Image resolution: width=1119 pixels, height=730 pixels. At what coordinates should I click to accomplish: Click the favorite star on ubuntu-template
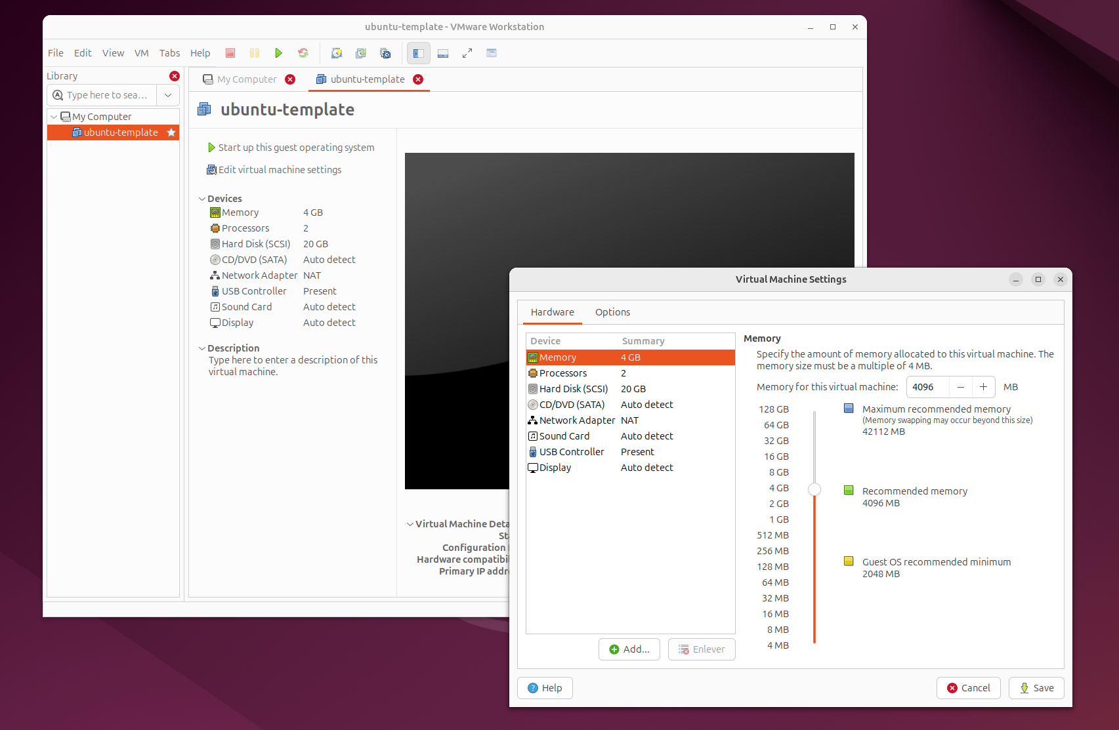171,132
